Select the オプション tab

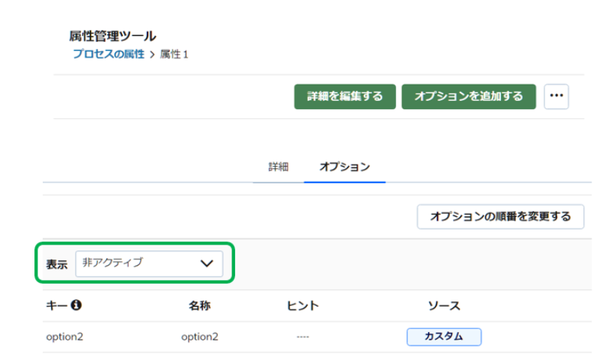click(344, 167)
